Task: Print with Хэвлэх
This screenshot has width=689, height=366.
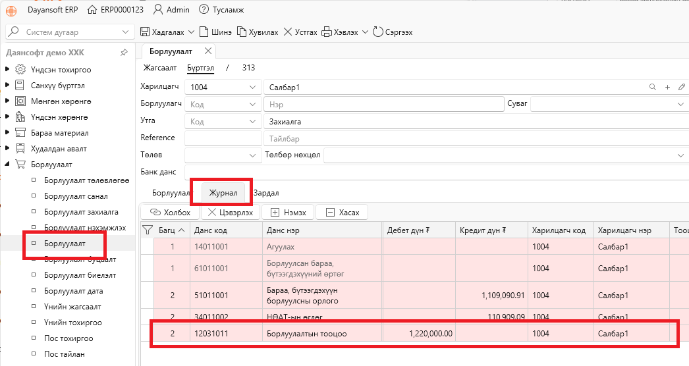Action: (x=340, y=32)
